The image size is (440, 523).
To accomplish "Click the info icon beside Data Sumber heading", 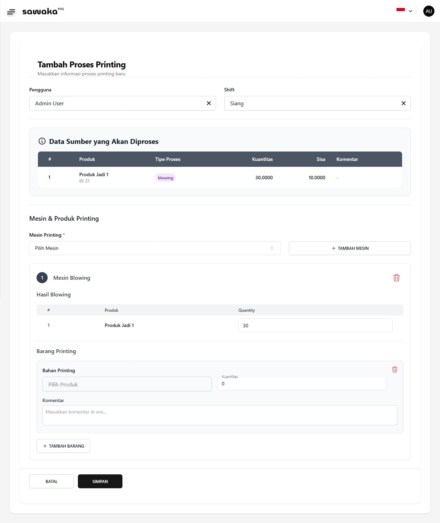I will pyautogui.click(x=41, y=141).
